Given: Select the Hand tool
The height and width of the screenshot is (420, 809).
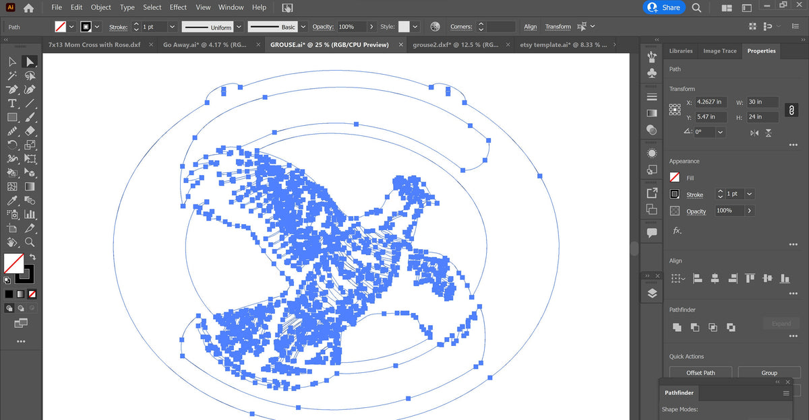Looking at the screenshot, I should click(x=12, y=242).
